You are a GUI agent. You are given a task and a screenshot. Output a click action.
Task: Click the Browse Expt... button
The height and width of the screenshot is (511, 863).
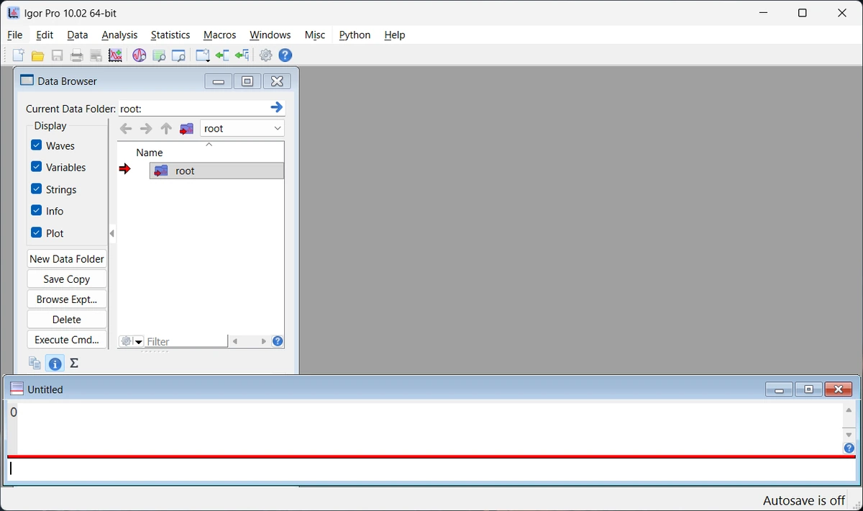[67, 299]
